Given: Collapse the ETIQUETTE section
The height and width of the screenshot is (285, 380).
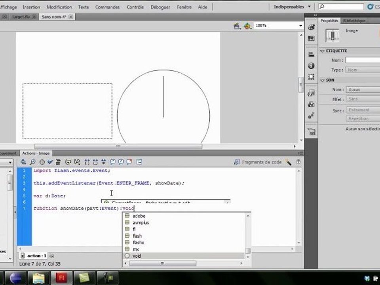Looking at the screenshot, I should (x=322, y=51).
